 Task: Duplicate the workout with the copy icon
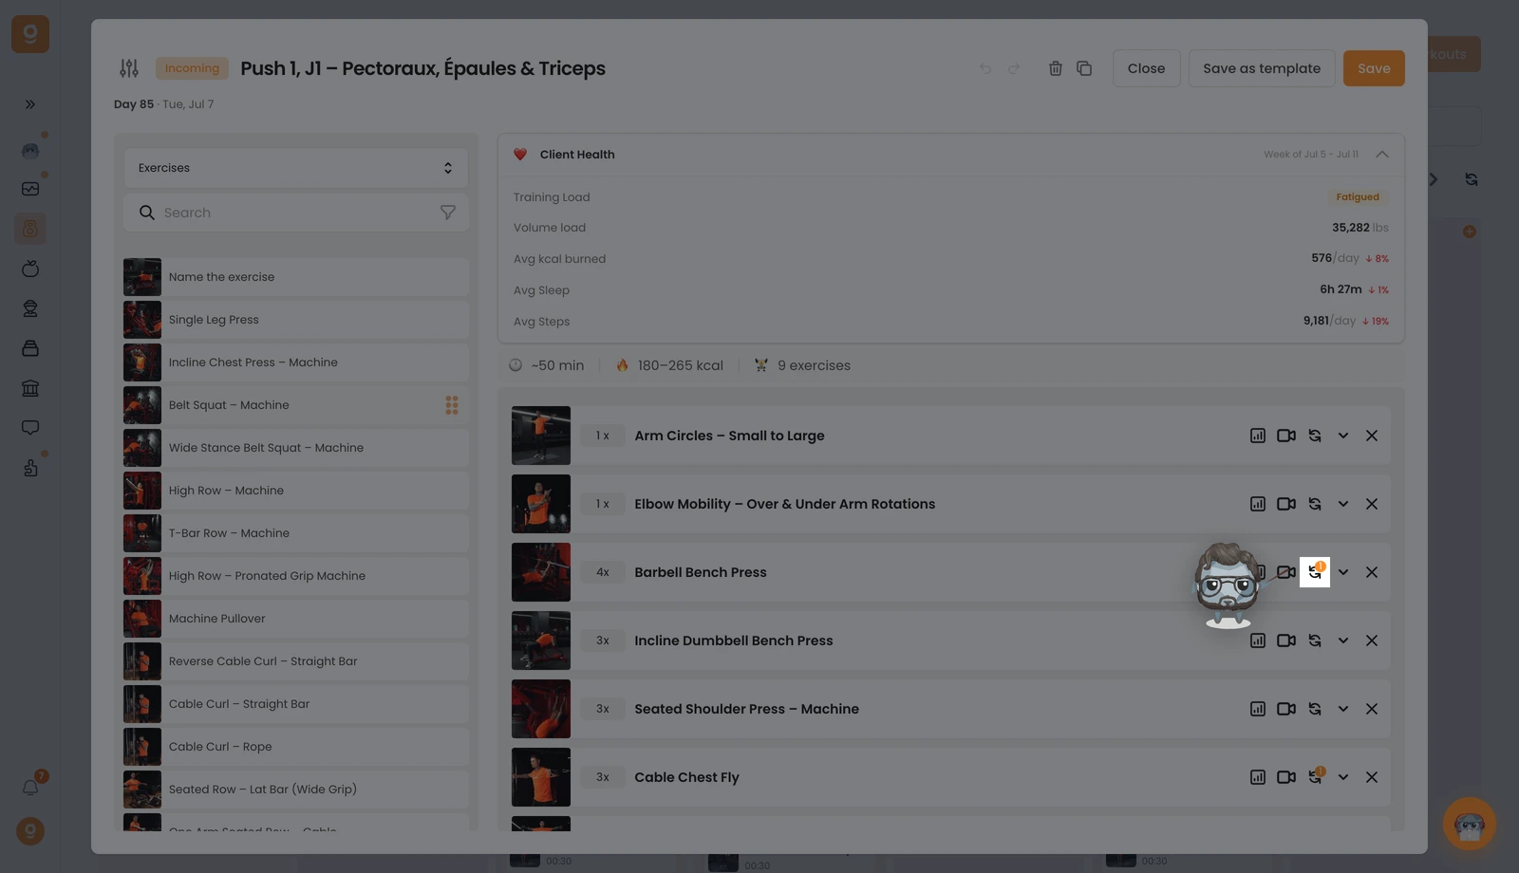1084,68
